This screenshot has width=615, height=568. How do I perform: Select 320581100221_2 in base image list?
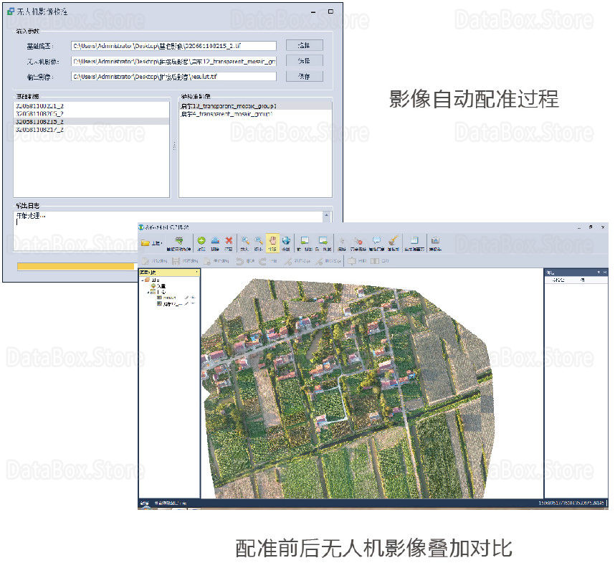(x=91, y=106)
